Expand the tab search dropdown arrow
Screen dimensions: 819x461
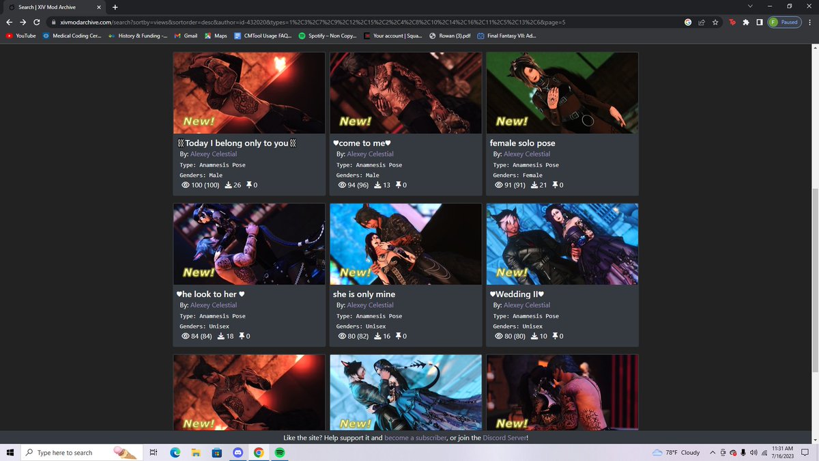751,7
